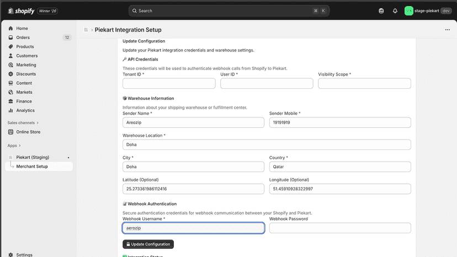This screenshot has height=257, width=457.
Task: Open Settings link in the sidebar
Action: (24, 255)
